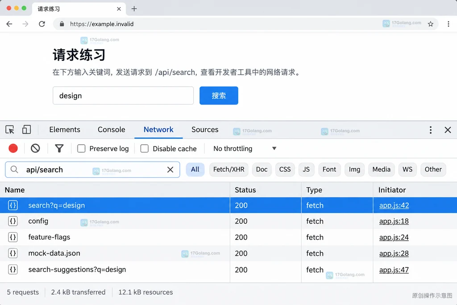Click the JSON icon of search-suggestions row
The width and height of the screenshot is (457, 305).
13,269
